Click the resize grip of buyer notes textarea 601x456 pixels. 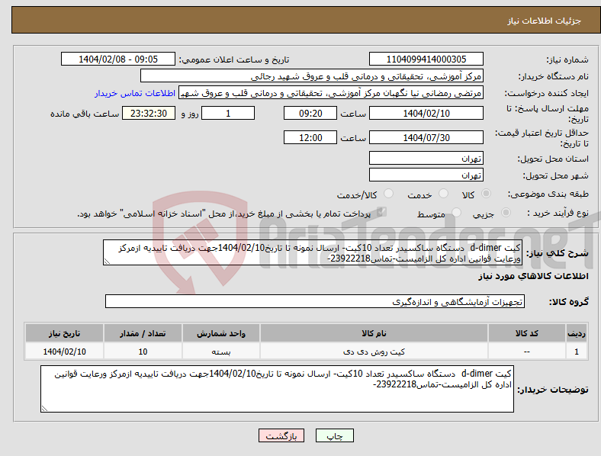[x=44, y=409]
